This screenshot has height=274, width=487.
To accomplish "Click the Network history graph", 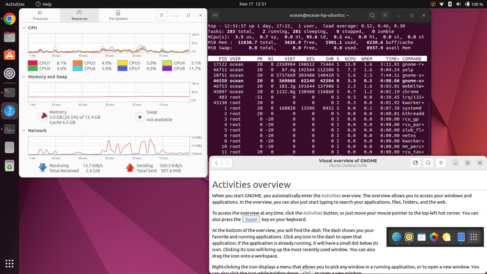I will click(x=109, y=146).
